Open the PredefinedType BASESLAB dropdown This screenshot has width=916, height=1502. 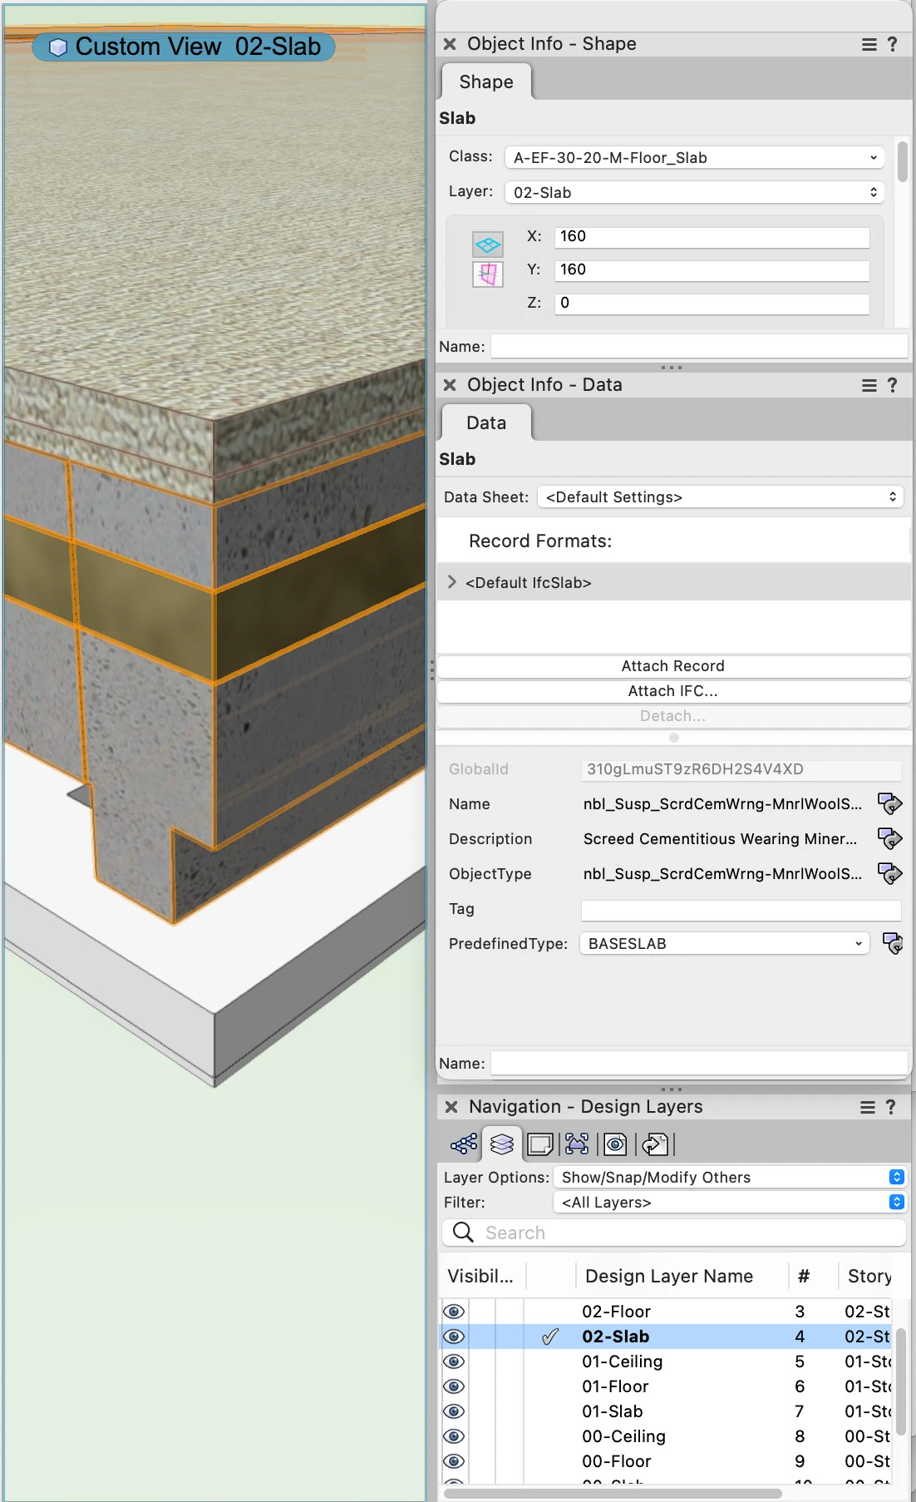[x=724, y=943]
